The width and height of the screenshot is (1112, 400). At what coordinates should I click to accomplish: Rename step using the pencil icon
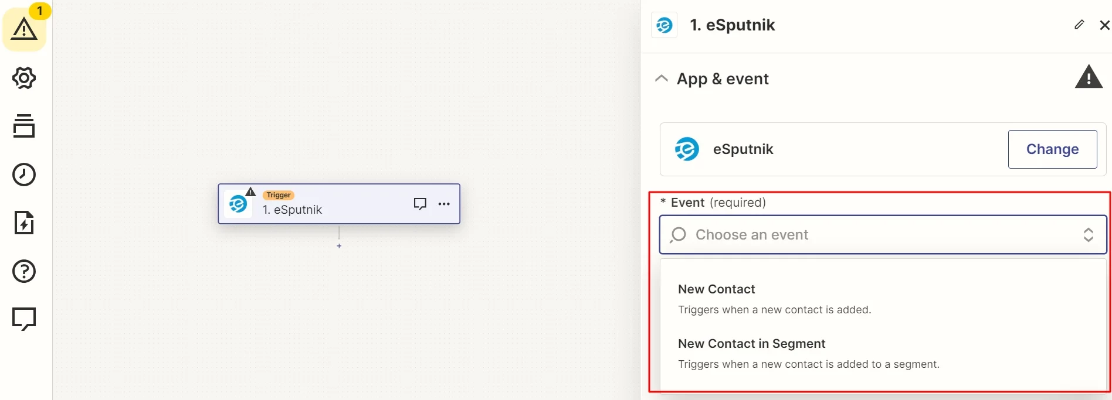tap(1079, 25)
